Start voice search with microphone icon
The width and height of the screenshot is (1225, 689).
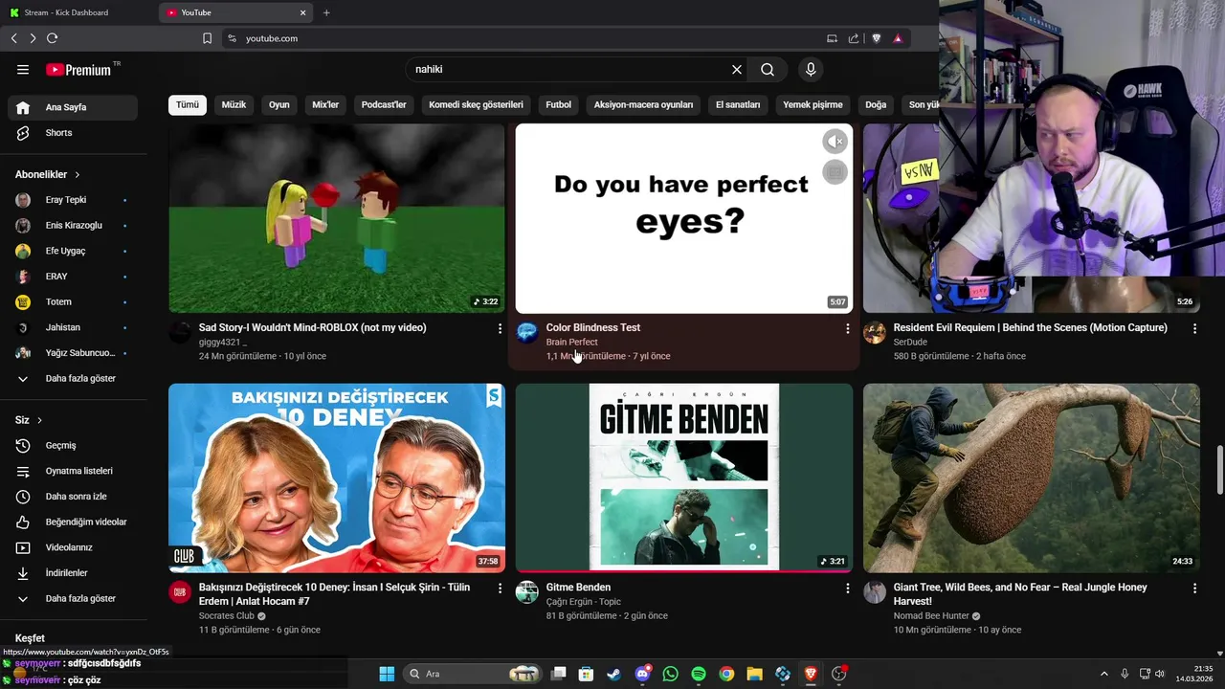coord(811,69)
